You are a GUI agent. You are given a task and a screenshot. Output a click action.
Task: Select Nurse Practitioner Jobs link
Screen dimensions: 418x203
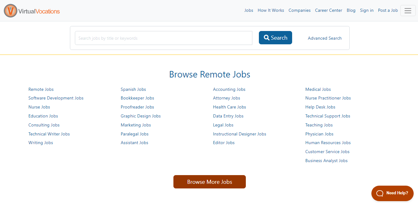328,98
